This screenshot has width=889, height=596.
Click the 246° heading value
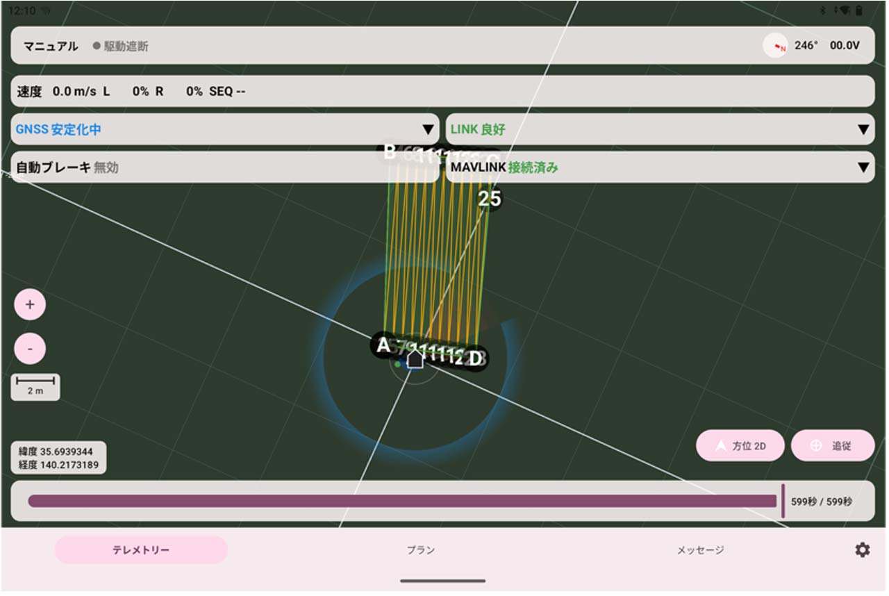806,46
